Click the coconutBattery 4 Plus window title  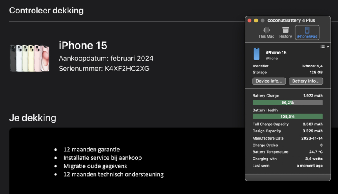(291, 20)
